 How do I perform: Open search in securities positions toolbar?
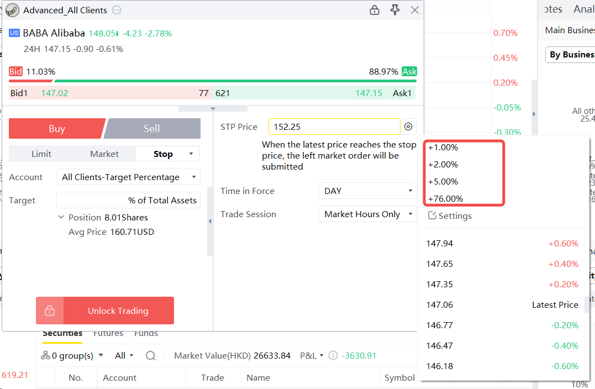click(x=151, y=356)
